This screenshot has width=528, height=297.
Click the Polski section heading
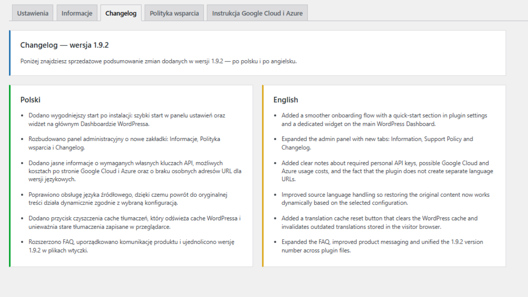31,100
